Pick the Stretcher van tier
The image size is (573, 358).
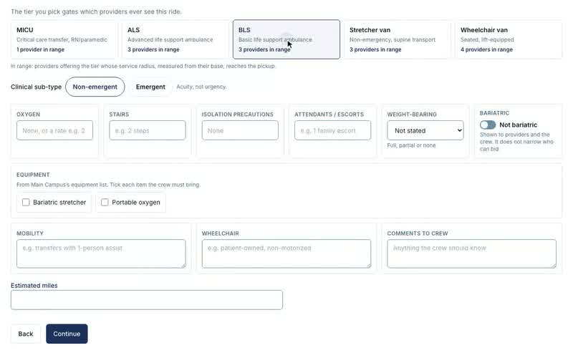(x=398, y=39)
